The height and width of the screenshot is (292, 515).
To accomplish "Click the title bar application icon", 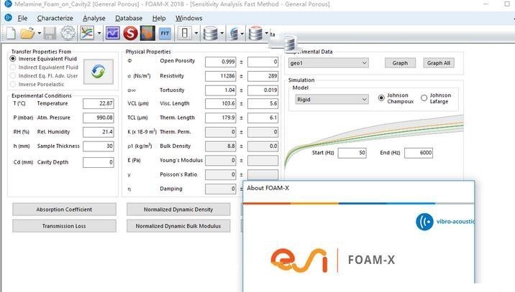I will [x=8, y=4].
